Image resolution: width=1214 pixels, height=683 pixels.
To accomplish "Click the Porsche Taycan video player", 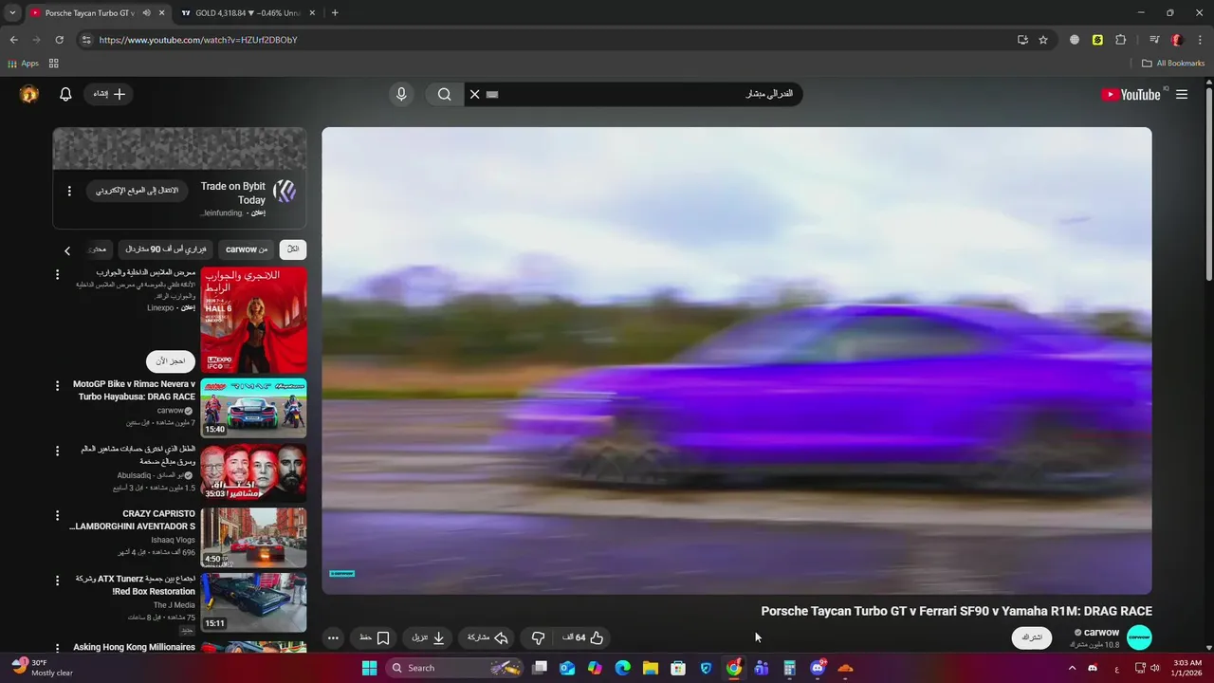I will click(737, 360).
